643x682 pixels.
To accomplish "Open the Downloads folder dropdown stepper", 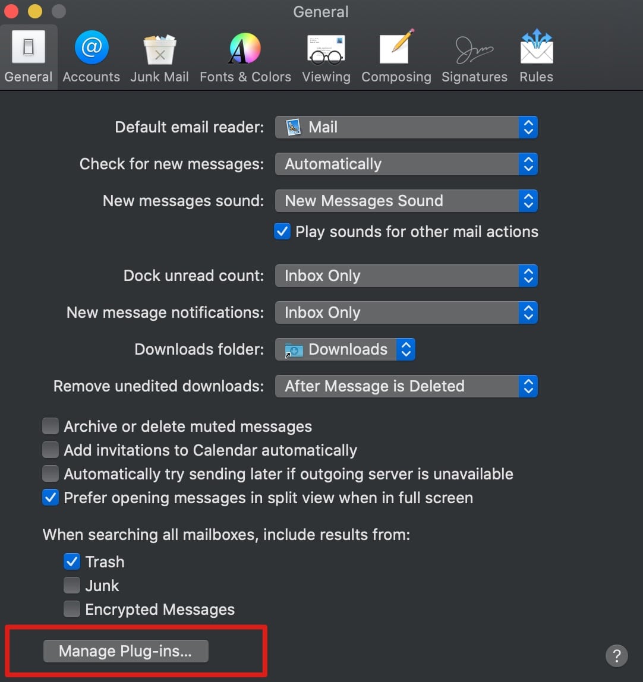I will pyautogui.click(x=406, y=349).
